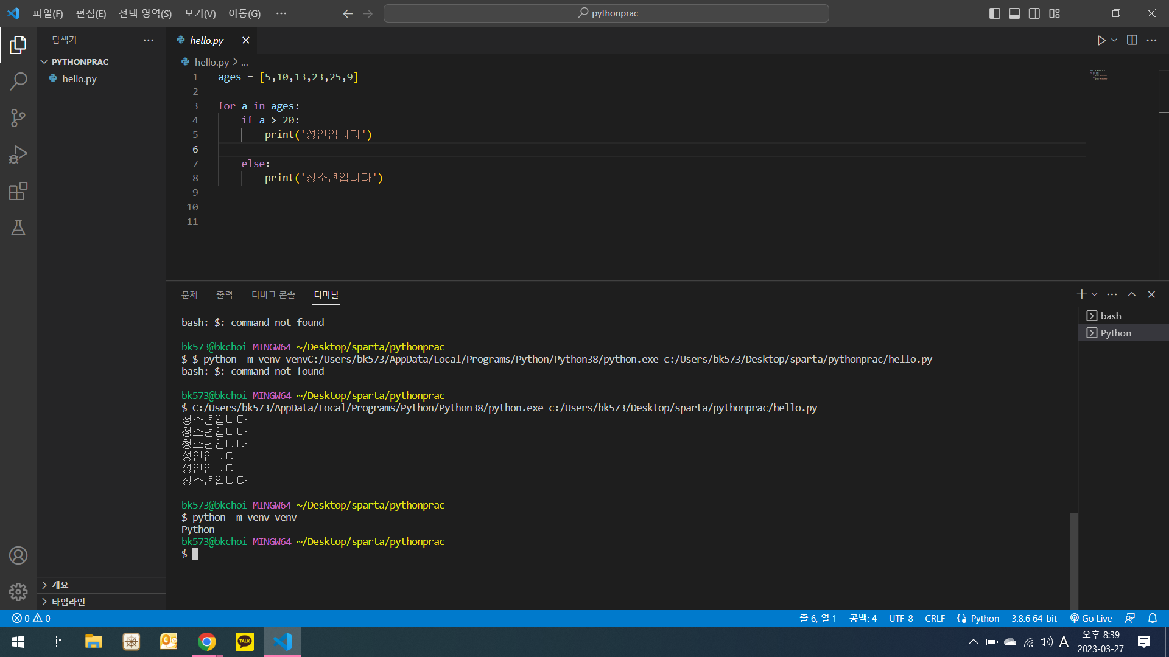Switch to the 문제 problems tab
The width and height of the screenshot is (1169, 657).
pyautogui.click(x=189, y=294)
